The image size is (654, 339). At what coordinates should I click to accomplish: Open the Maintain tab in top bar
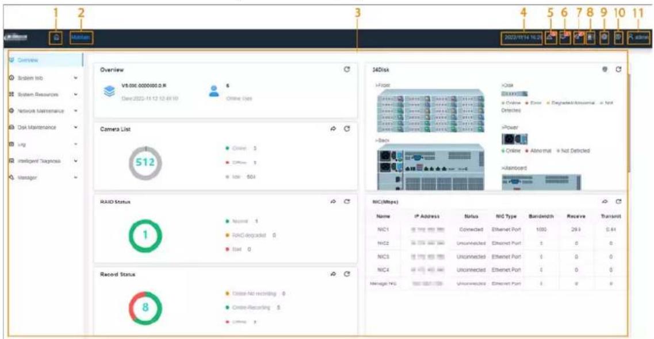click(81, 38)
